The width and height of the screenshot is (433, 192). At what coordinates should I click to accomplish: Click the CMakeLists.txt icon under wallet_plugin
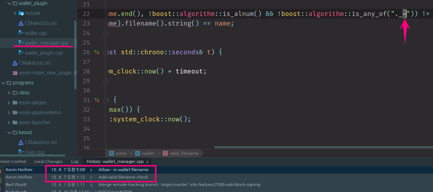21,23
